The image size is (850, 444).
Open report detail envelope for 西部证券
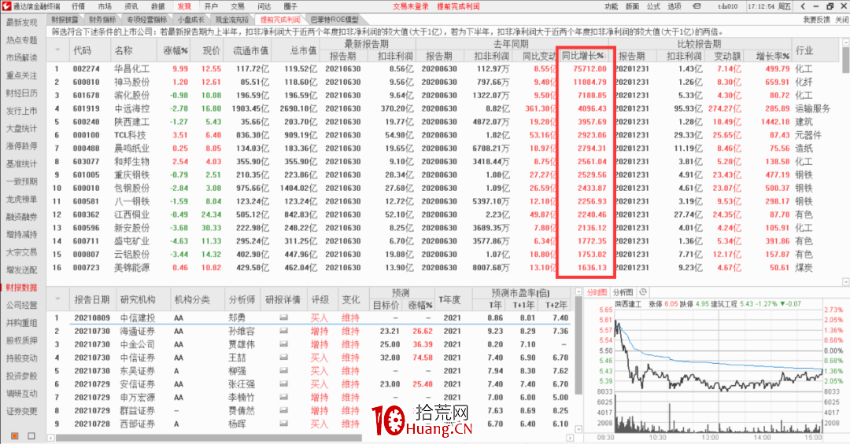283,424
